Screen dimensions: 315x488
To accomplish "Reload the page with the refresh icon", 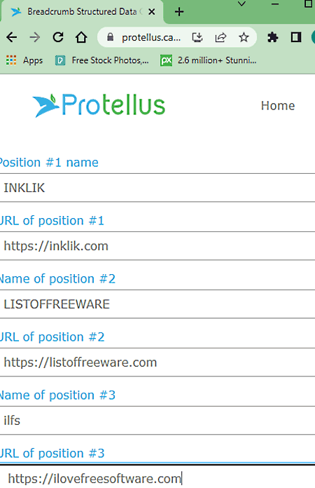I will (x=58, y=37).
